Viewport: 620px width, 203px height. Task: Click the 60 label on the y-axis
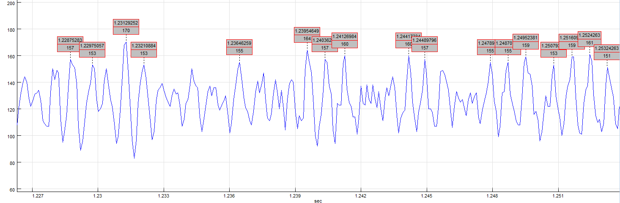pyautogui.click(x=12, y=189)
